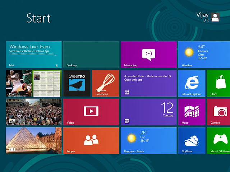This screenshot has height=172, width=230.
Task: Open the People contacts icon
Action: [x=91, y=140]
